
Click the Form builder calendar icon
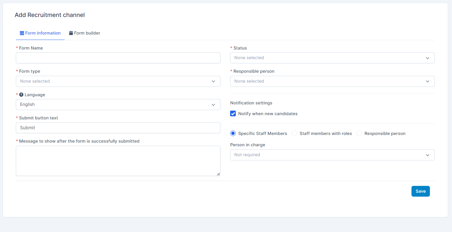tap(71, 33)
